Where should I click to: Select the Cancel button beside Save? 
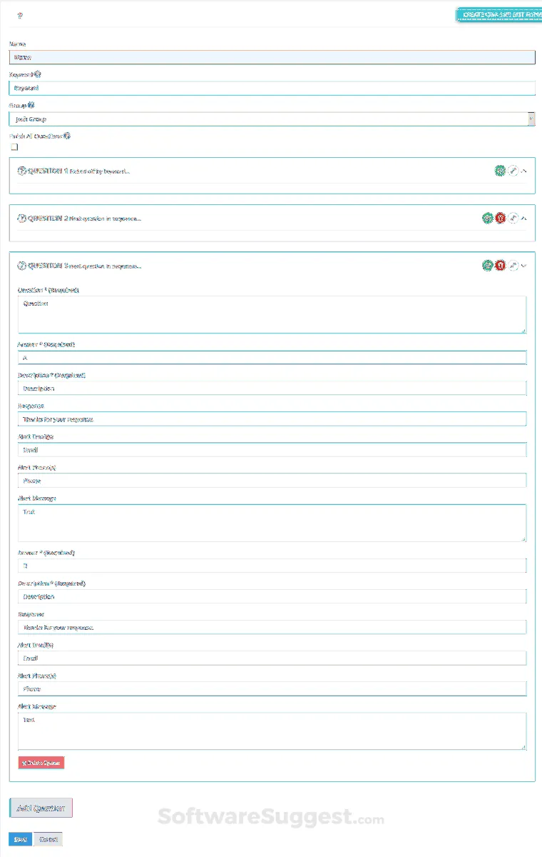(x=48, y=838)
